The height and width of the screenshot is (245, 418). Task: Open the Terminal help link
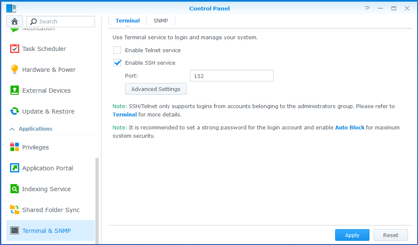click(125, 115)
